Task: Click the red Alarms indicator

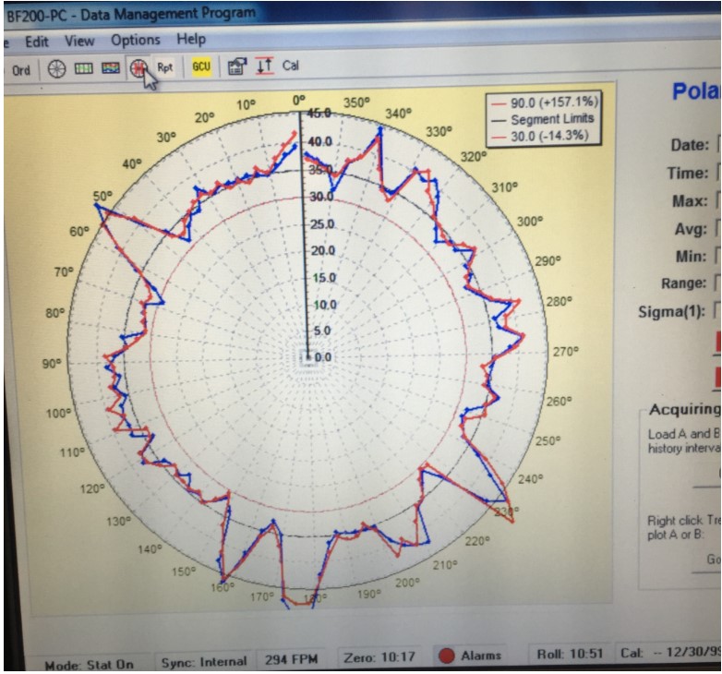Action: pos(469,656)
